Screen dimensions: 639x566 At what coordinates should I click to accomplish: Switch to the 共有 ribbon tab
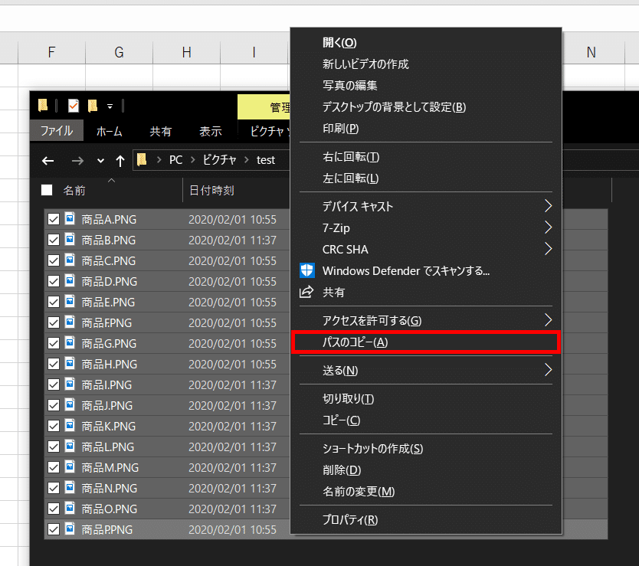point(161,131)
